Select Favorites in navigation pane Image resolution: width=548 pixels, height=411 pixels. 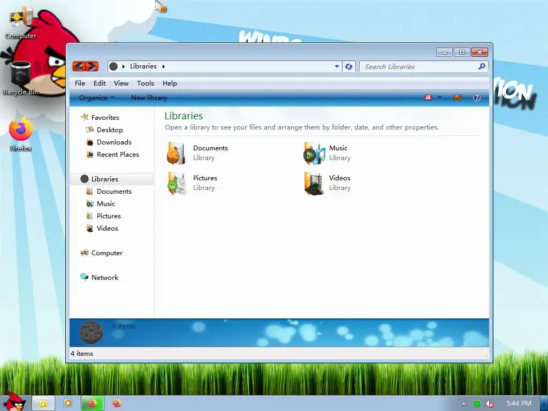click(105, 117)
